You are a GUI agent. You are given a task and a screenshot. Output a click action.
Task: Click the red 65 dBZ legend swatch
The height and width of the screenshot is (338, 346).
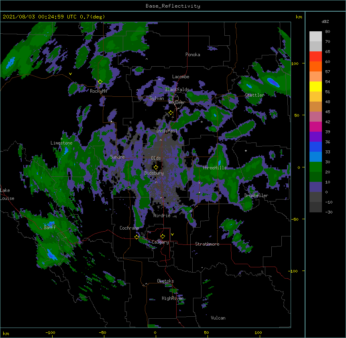[315, 57]
